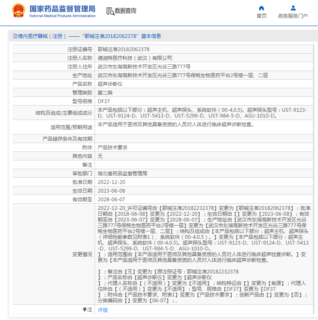Image resolution: width=318 pixels, height=320 pixels.
Task: Click the product name value 超声诊断仪
Action: click(x=110, y=84)
